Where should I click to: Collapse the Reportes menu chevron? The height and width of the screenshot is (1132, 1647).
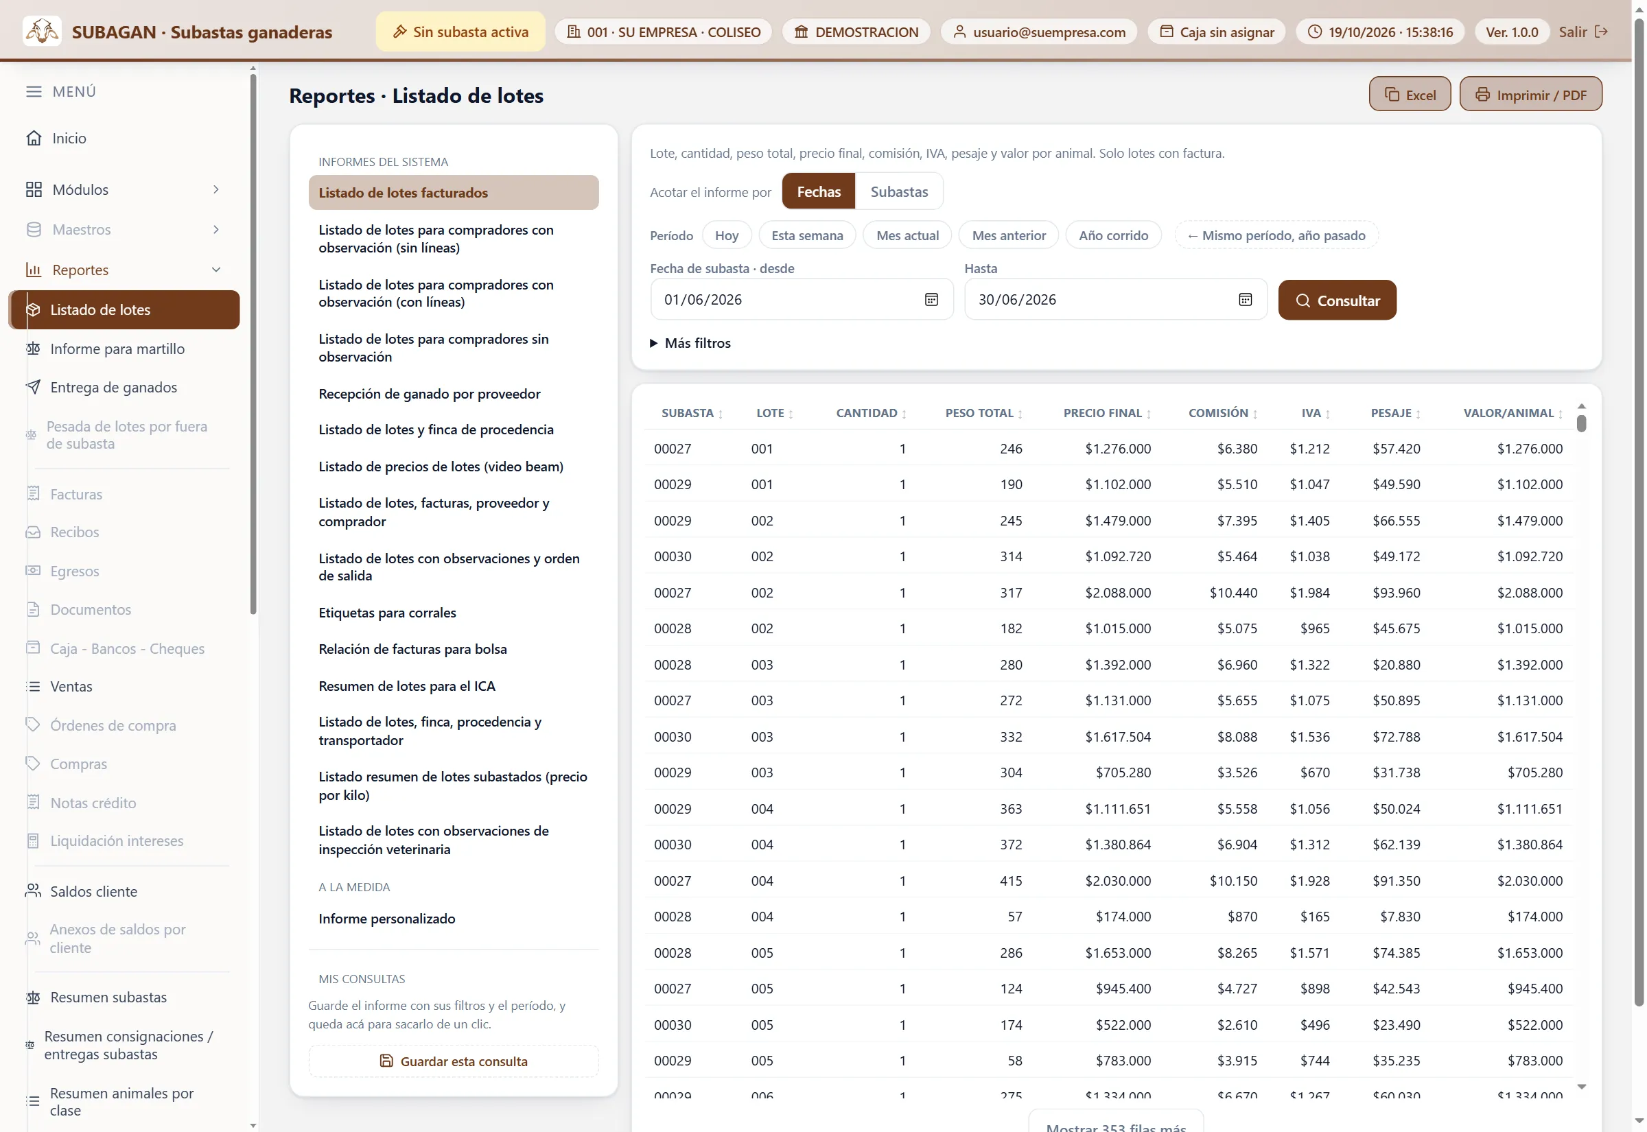[x=215, y=270]
